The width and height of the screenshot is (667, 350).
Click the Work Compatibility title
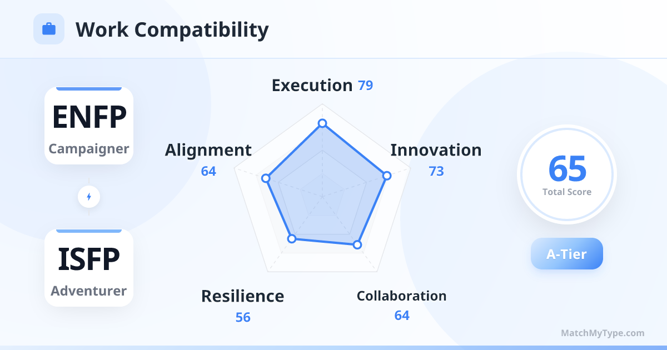click(x=172, y=29)
